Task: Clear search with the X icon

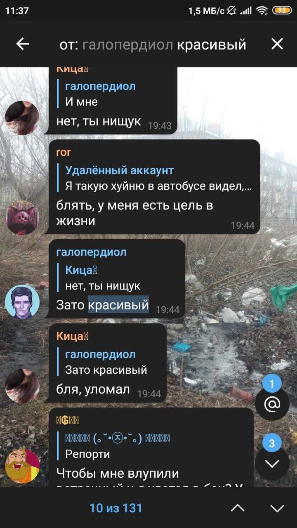Action: pyautogui.click(x=277, y=44)
